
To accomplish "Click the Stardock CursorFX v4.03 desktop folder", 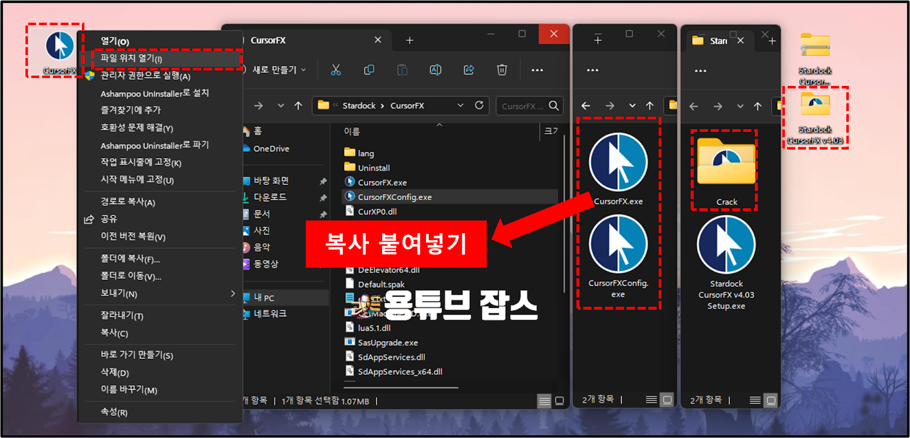I will (815, 118).
